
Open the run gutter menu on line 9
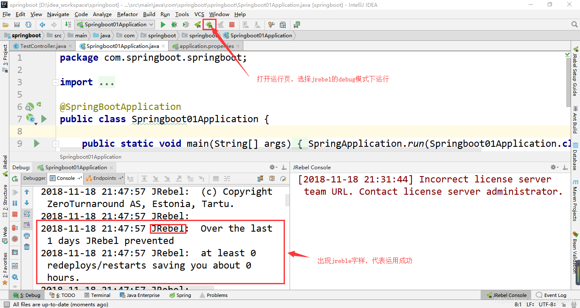[x=37, y=144]
